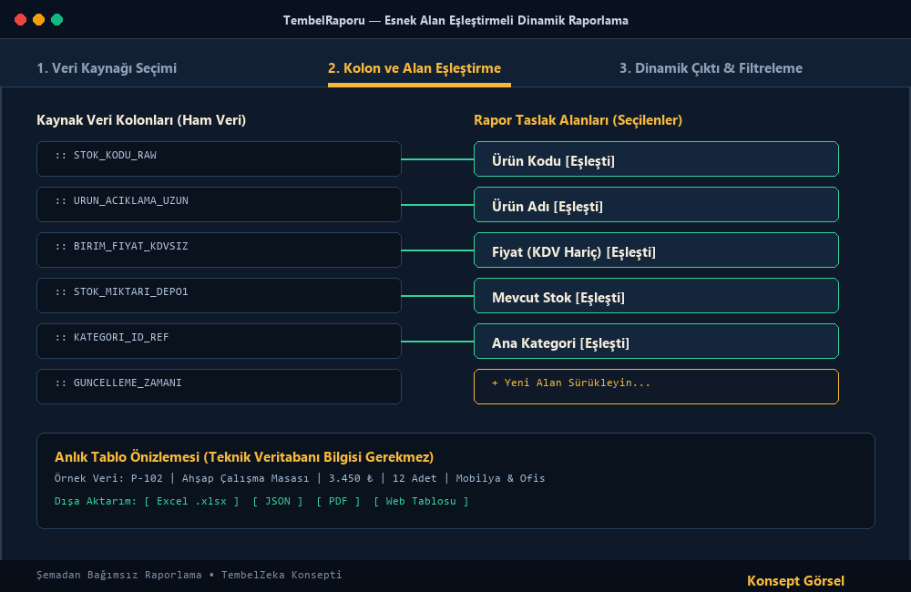Click the Fiyat (KDV Hariç) field
The width and height of the screenshot is (911, 592).
(x=656, y=250)
